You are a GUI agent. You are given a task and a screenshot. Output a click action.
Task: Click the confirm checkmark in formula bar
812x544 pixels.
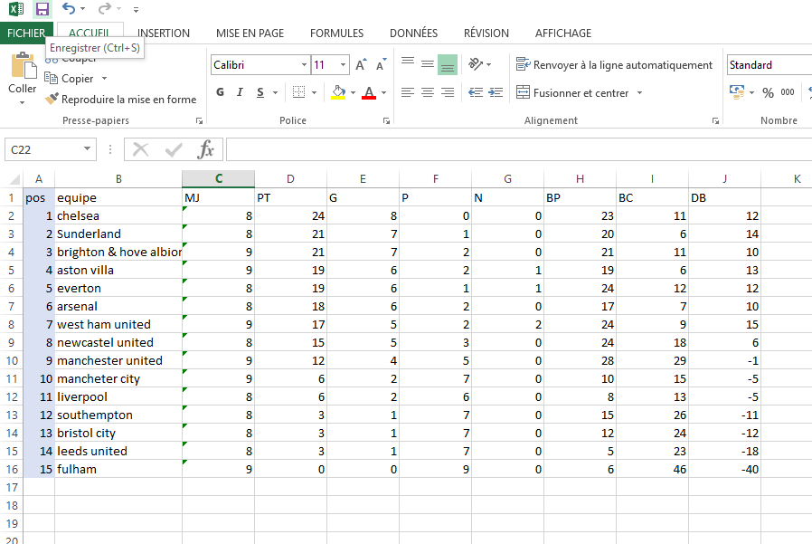pos(174,149)
